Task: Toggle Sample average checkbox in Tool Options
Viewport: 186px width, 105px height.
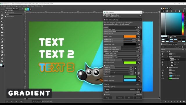Action: pos(6,12)
